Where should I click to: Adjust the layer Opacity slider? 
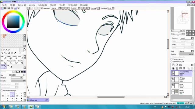(x=186, y=54)
